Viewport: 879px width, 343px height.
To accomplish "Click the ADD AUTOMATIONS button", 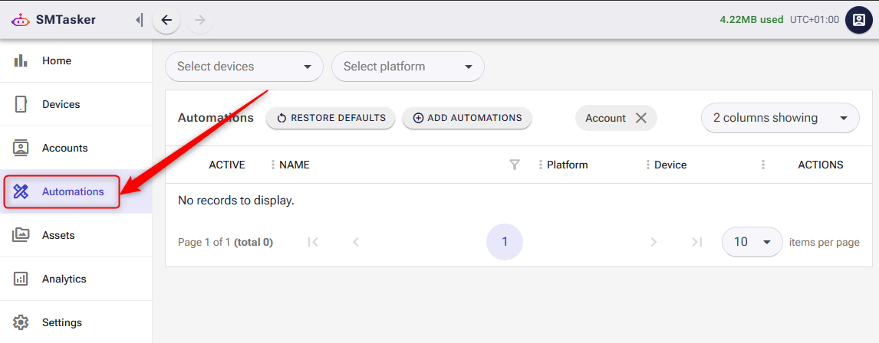I will click(x=466, y=118).
